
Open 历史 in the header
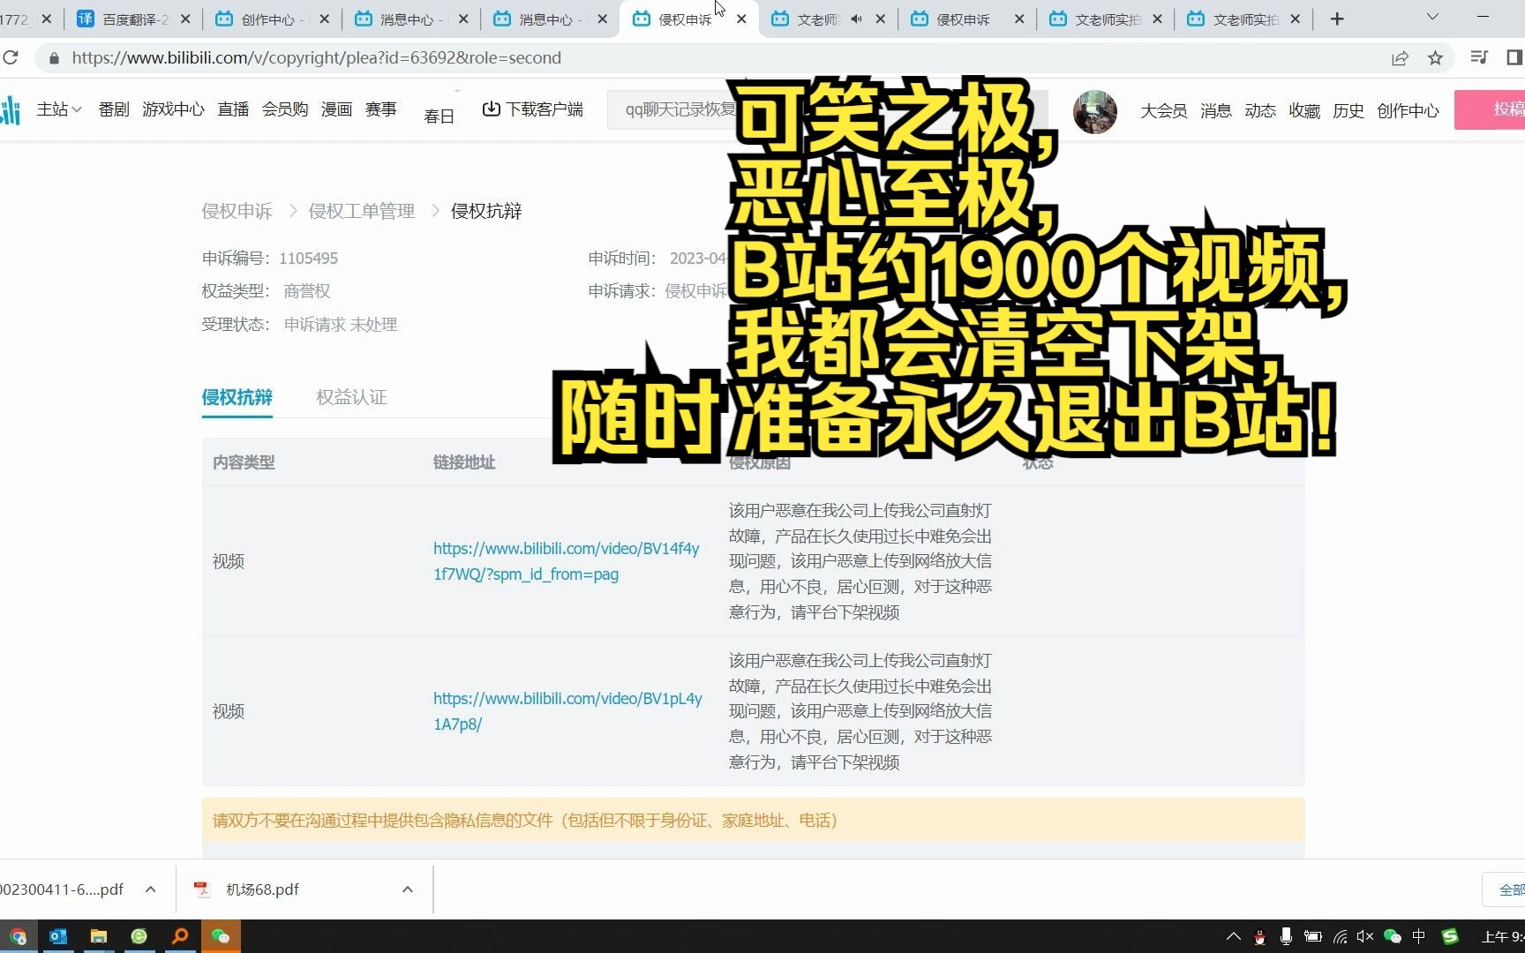point(1348,110)
